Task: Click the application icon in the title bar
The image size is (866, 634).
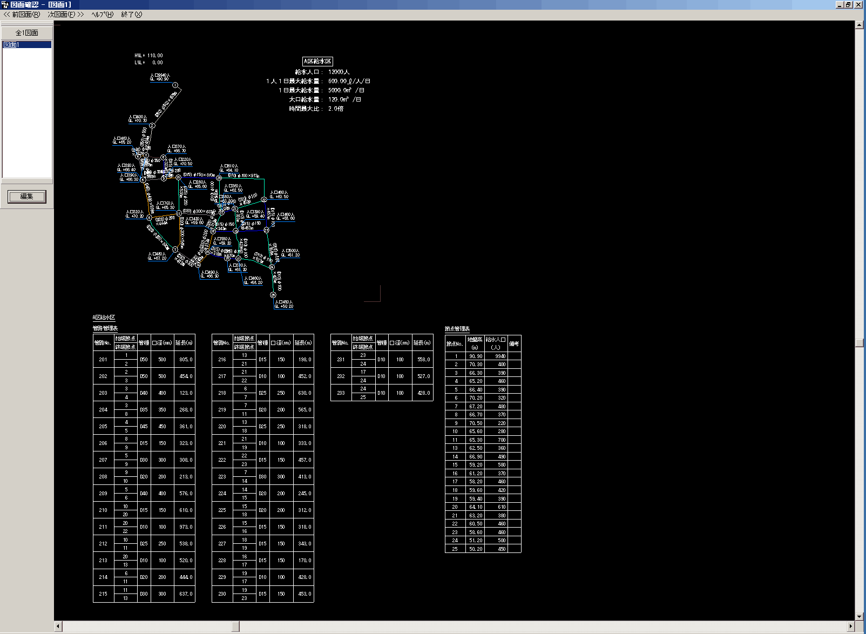Action: [5, 4]
